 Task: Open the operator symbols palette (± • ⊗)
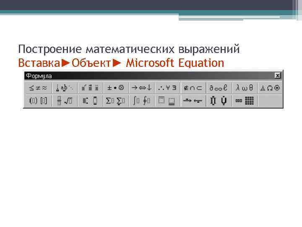pos(116,88)
